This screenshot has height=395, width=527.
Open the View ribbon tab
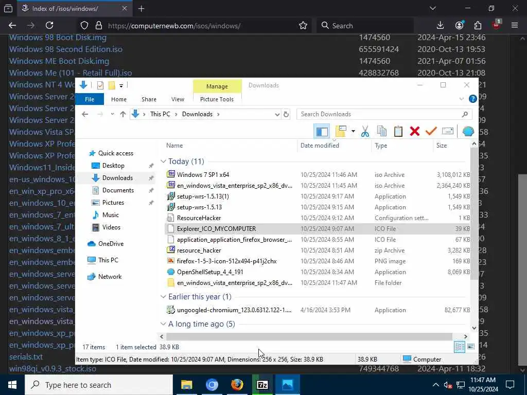(x=178, y=99)
